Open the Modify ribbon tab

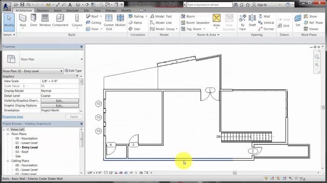(126, 10)
